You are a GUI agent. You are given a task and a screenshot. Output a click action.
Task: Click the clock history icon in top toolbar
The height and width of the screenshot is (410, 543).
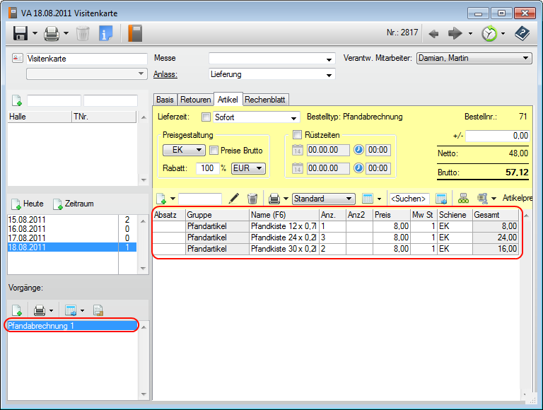pos(489,33)
